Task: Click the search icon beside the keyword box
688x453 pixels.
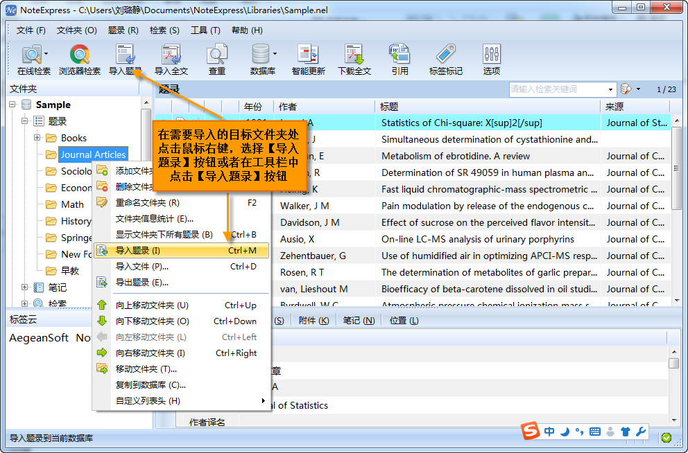Action: pyautogui.click(x=626, y=89)
